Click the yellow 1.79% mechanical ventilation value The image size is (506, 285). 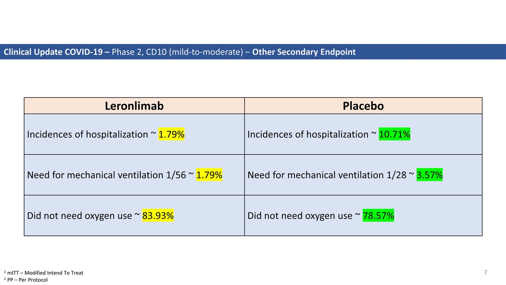[x=209, y=175]
